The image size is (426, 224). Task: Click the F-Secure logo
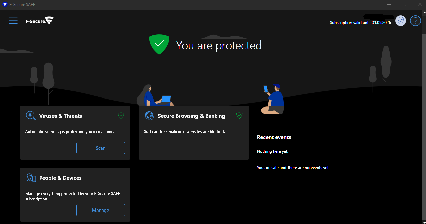click(x=40, y=21)
